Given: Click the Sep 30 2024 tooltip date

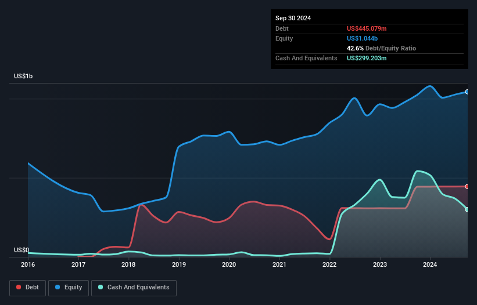Looking at the screenshot, I should point(293,18).
